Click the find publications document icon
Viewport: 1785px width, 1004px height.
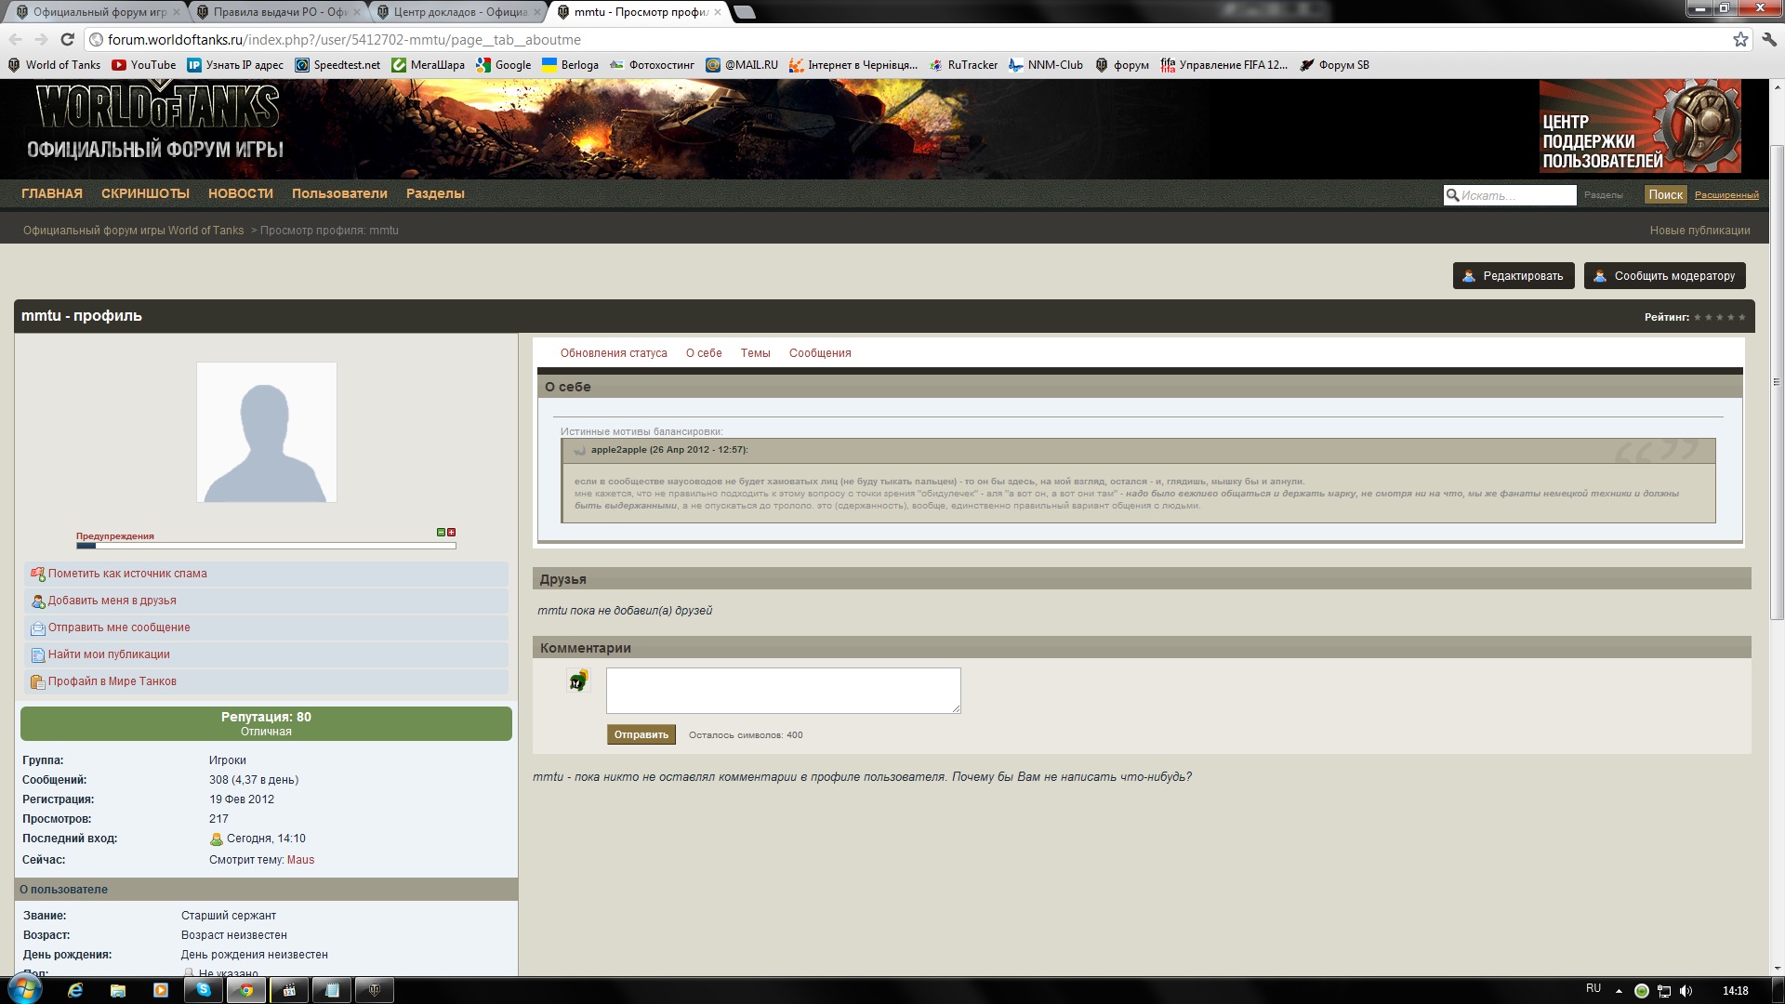coord(38,655)
